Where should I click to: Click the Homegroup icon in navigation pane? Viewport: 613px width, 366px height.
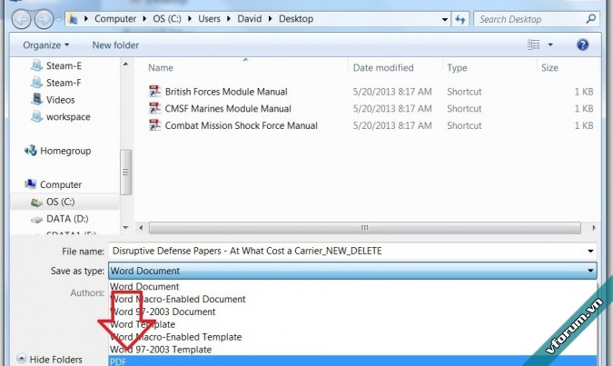pos(31,151)
